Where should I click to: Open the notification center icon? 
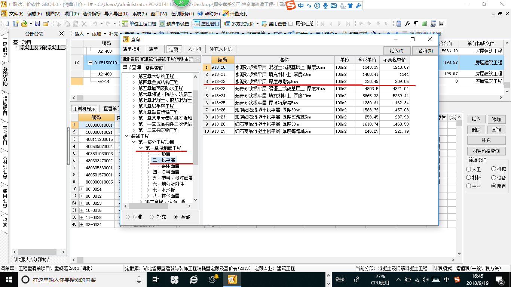tap(499, 279)
